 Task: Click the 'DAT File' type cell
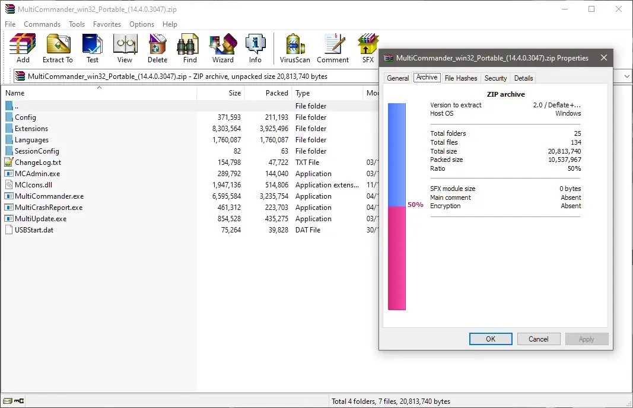click(x=308, y=230)
